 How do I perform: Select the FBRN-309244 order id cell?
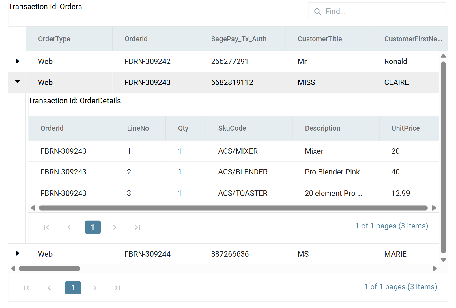point(156,254)
